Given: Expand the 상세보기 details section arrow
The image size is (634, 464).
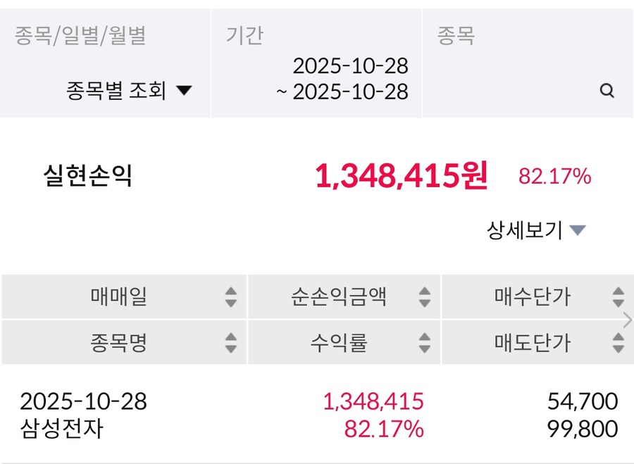Looking at the screenshot, I should 578,231.
